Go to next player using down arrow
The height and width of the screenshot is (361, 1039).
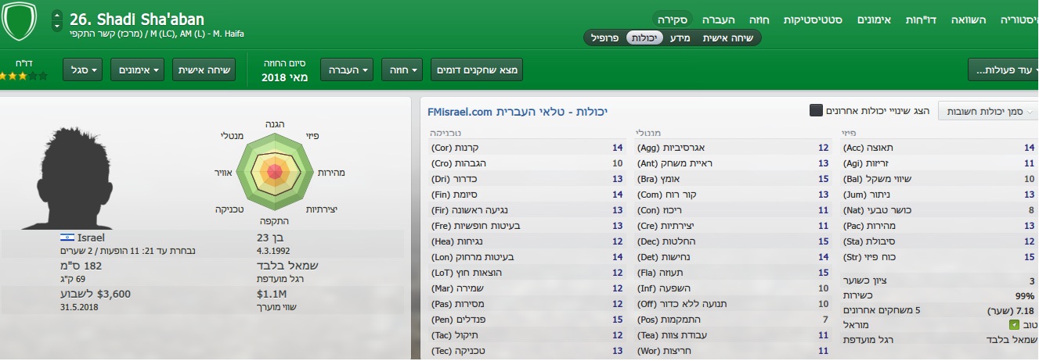(x=56, y=27)
